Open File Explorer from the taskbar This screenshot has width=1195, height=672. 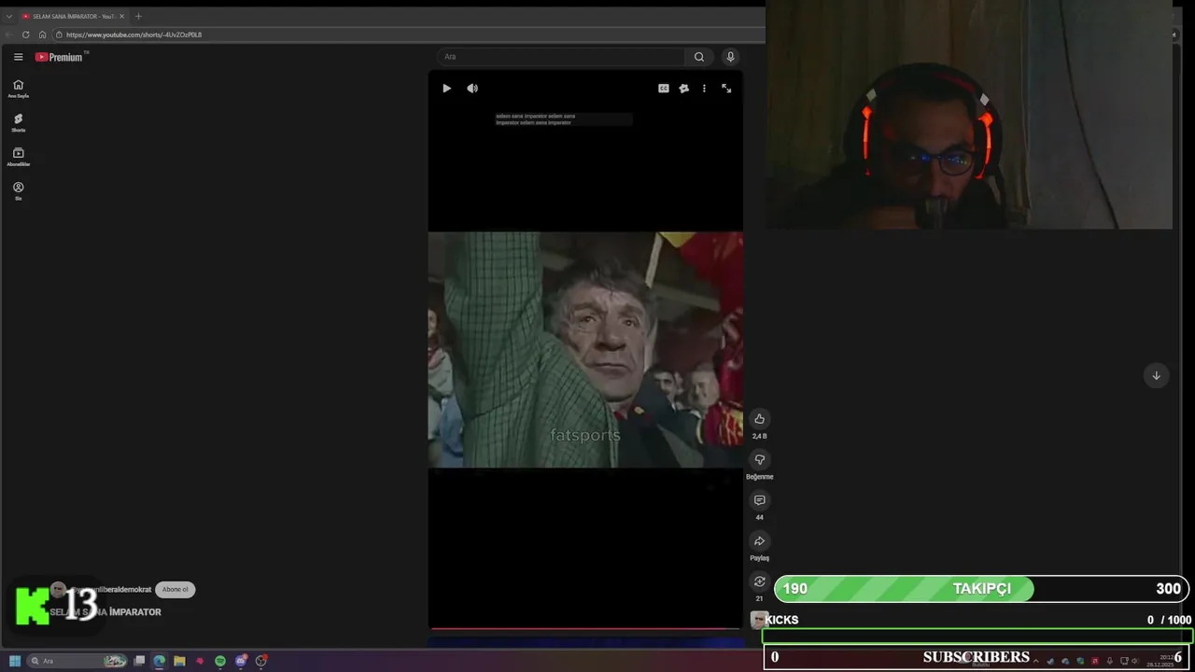pos(179,661)
